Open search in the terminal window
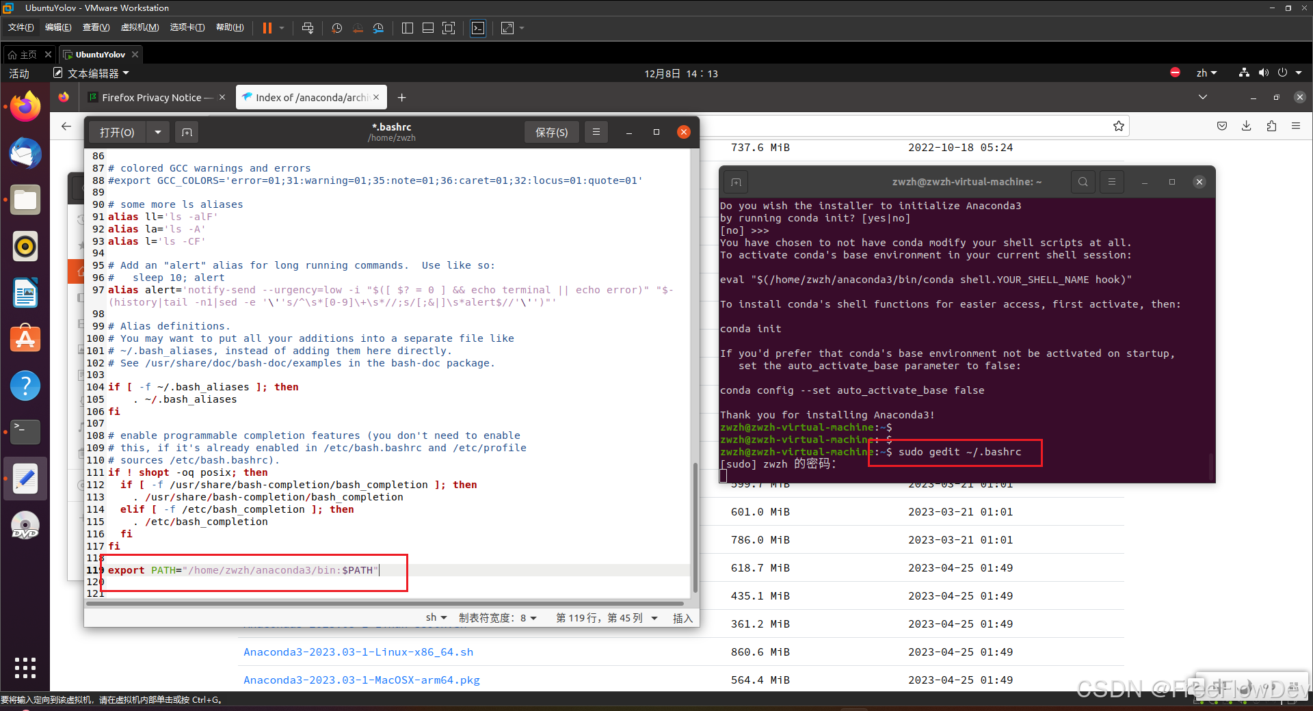The width and height of the screenshot is (1313, 711). (x=1083, y=182)
